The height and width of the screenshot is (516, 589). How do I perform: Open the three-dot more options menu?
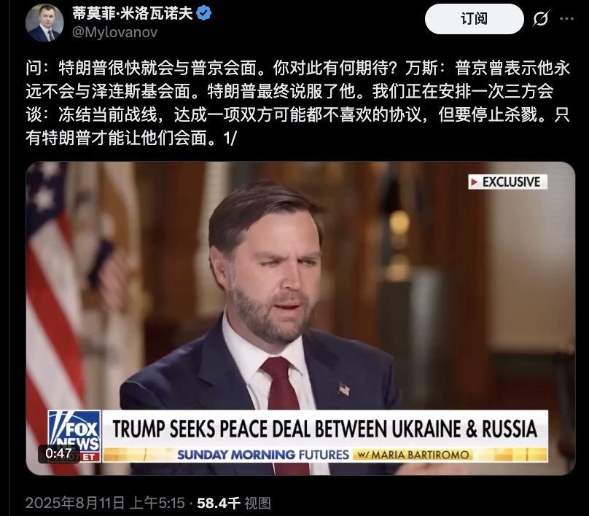tap(567, 19)
